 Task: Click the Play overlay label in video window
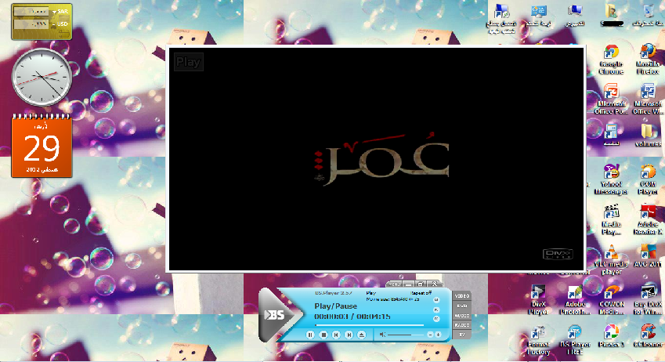(188, 62)
